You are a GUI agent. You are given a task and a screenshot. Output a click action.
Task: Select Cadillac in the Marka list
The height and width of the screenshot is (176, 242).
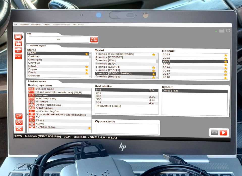[x=58, y=56]
